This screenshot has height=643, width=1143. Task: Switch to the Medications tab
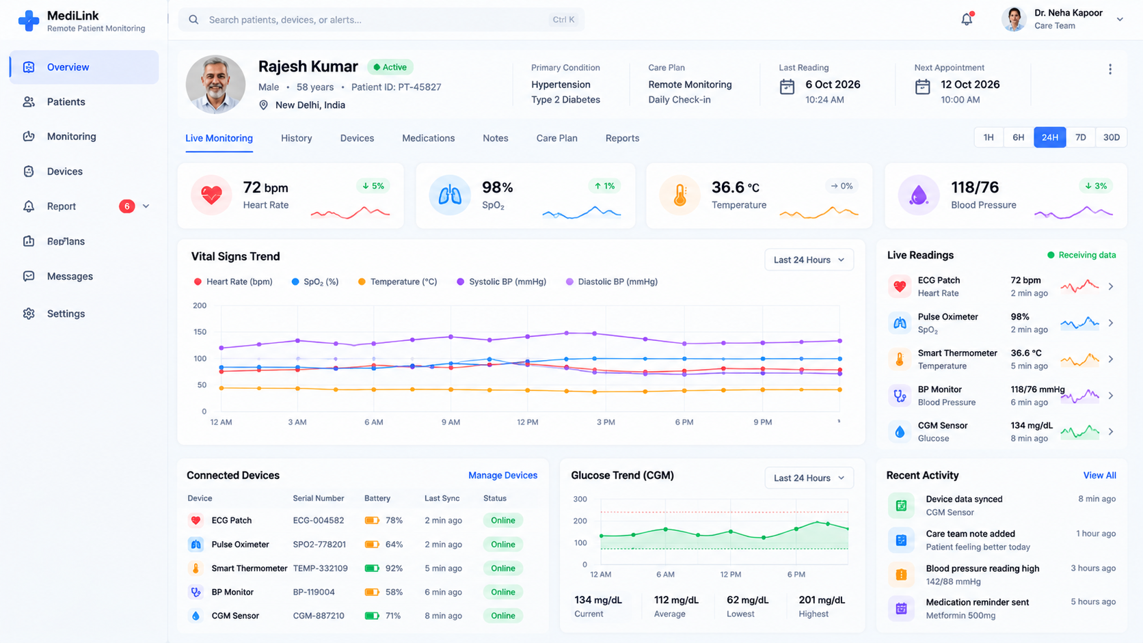(x=428, y=138)
